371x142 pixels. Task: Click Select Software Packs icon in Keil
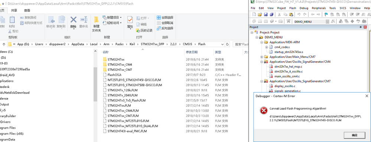click(358, 21)
